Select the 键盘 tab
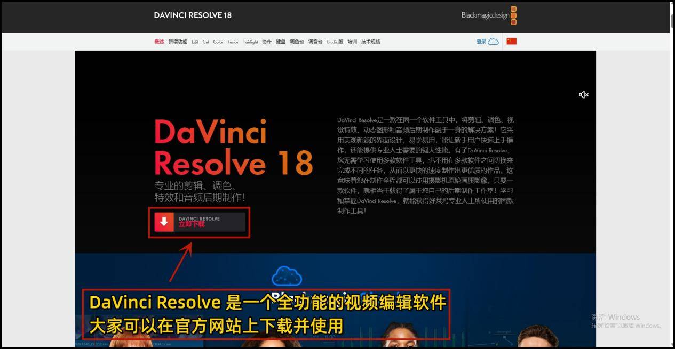The width and height of the screenshot is (675, 349). 281,42
